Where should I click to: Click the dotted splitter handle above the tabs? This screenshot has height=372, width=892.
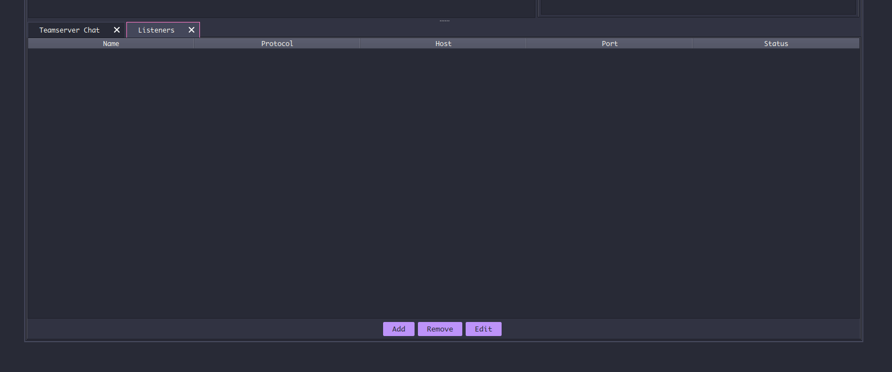tap(444, 21)
